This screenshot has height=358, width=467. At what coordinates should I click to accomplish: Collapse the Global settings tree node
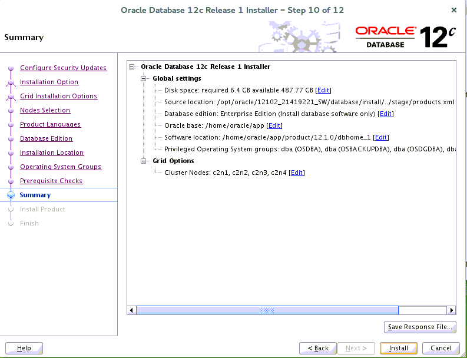point(143,78)
